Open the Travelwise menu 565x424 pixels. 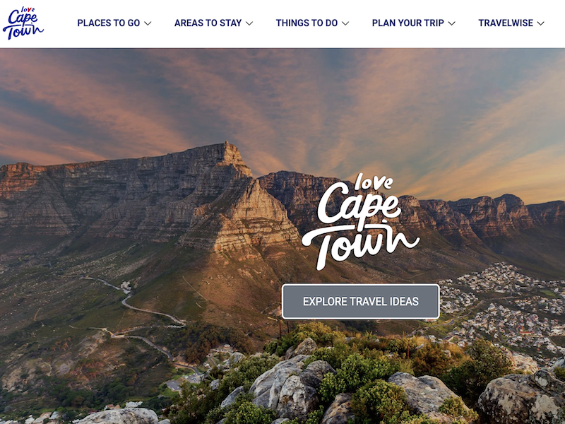[x=506, y=23]
